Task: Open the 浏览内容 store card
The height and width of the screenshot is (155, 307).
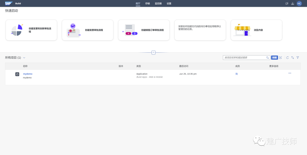Action: (256, 30)
